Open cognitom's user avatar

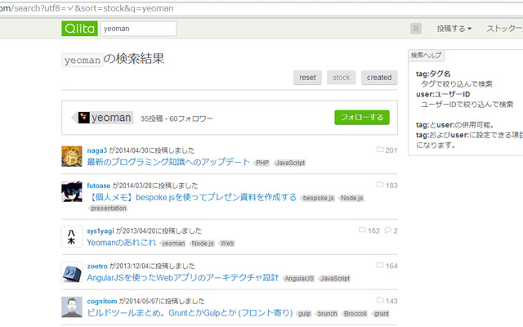[72, 307]
